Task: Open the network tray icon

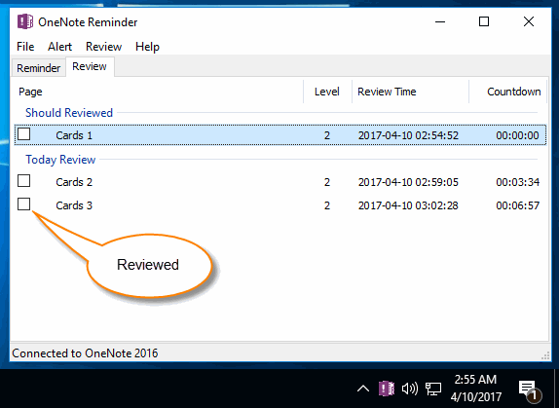Action: click(x=433, y=389)
